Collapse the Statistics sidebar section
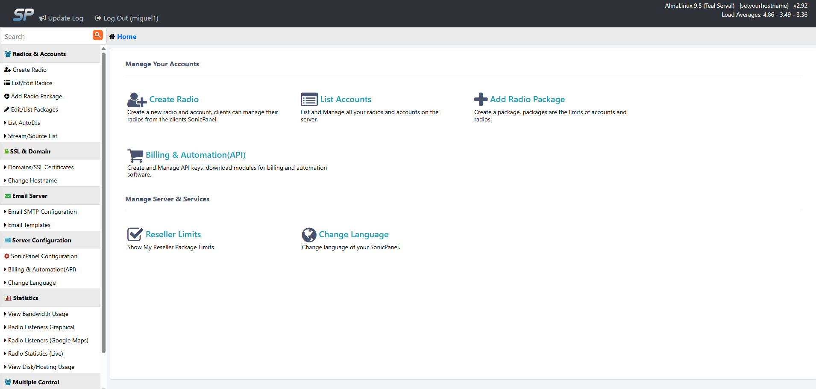The width and height of the screenshot is (816, 389). click(x=50, y=298)
